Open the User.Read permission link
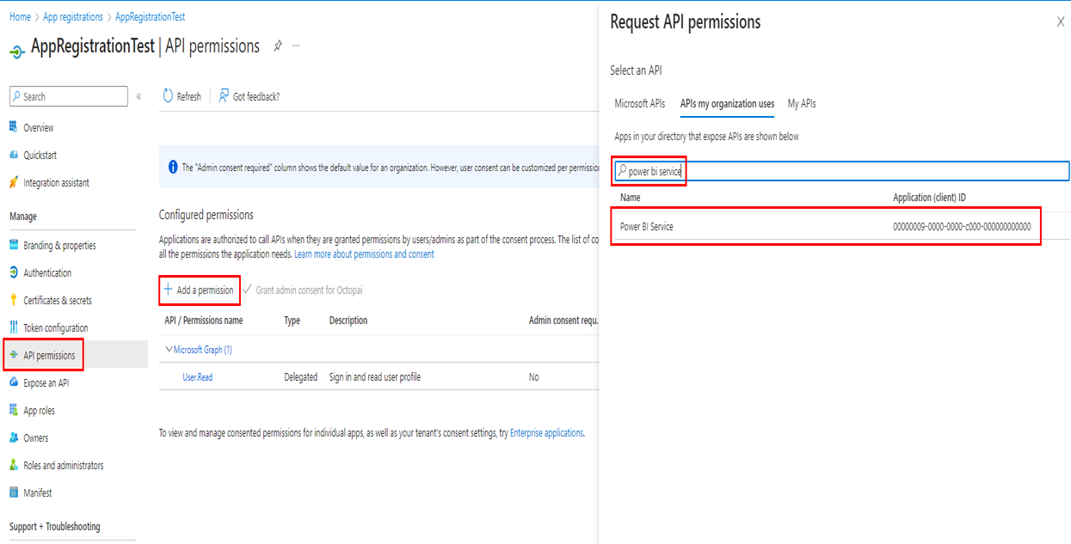 tap(197, 377)
